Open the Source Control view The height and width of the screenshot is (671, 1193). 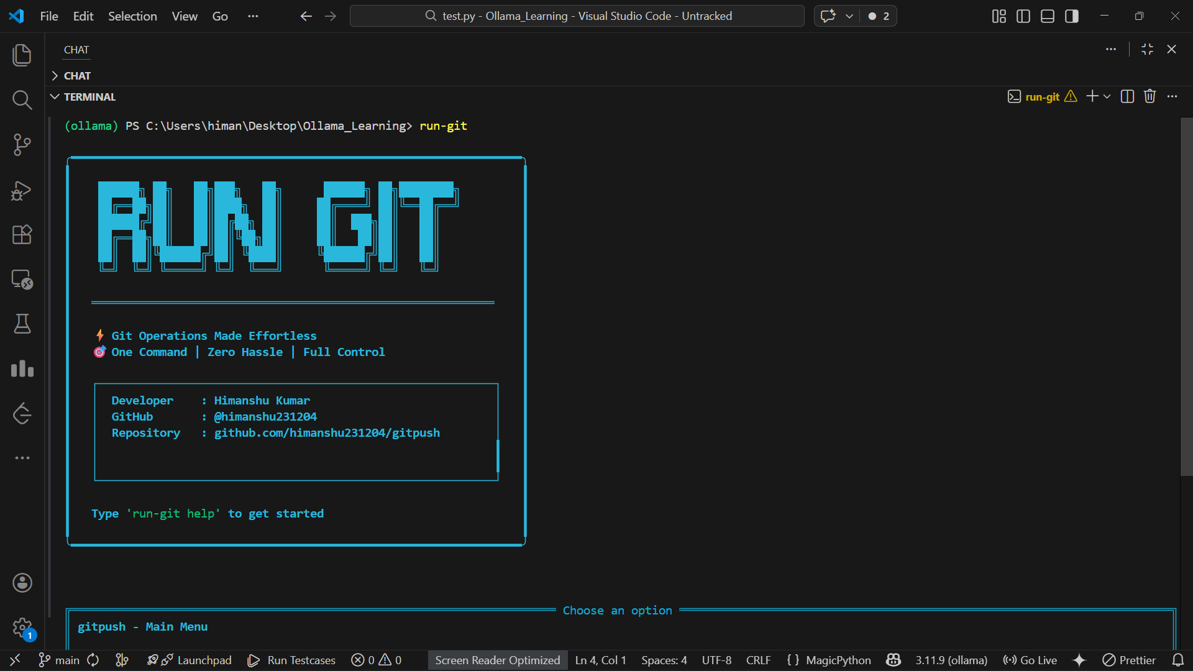22,144
